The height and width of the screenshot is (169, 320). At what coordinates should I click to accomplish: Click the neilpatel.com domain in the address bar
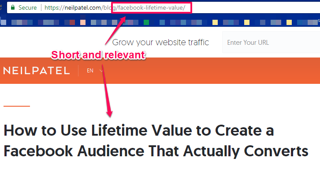pos(83,8)
